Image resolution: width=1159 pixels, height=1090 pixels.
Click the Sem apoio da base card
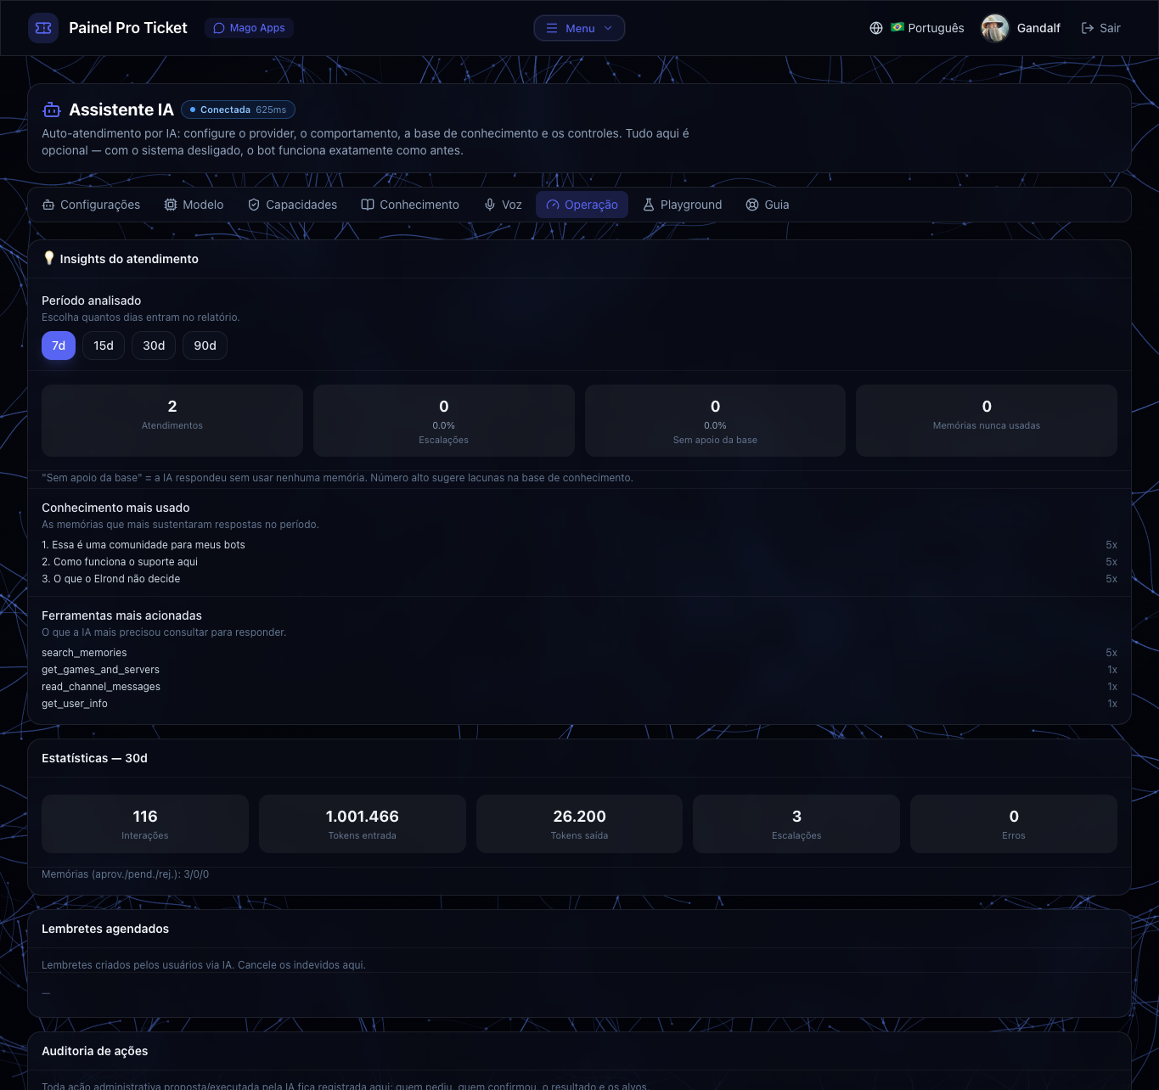[x=715, y=420]
